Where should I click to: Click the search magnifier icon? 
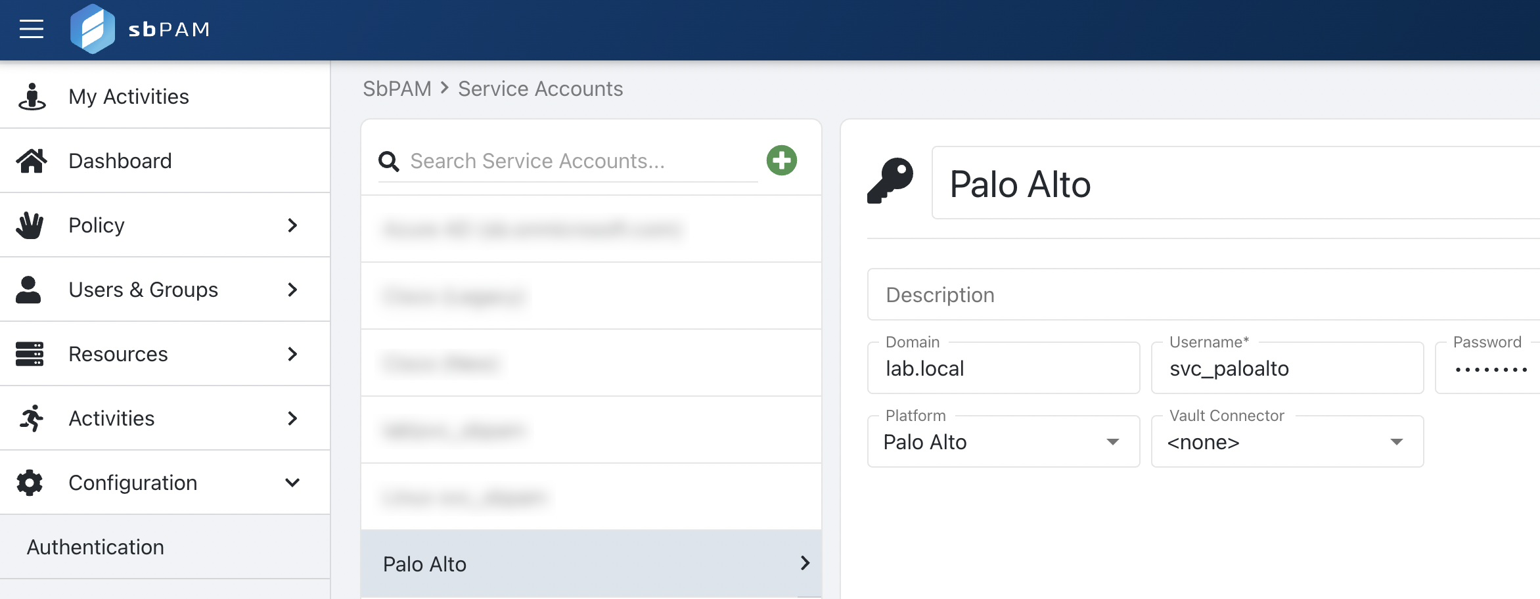(x=389, y=162)
